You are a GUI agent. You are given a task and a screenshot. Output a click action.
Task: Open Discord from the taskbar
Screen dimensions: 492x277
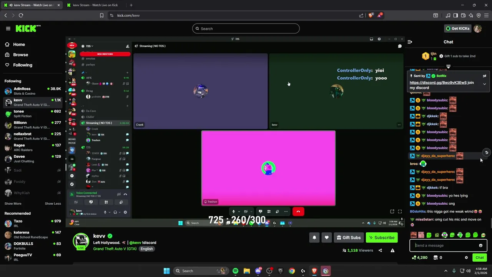point(258,271)
